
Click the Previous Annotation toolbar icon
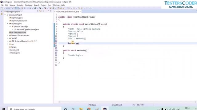(x=74, y=8)
